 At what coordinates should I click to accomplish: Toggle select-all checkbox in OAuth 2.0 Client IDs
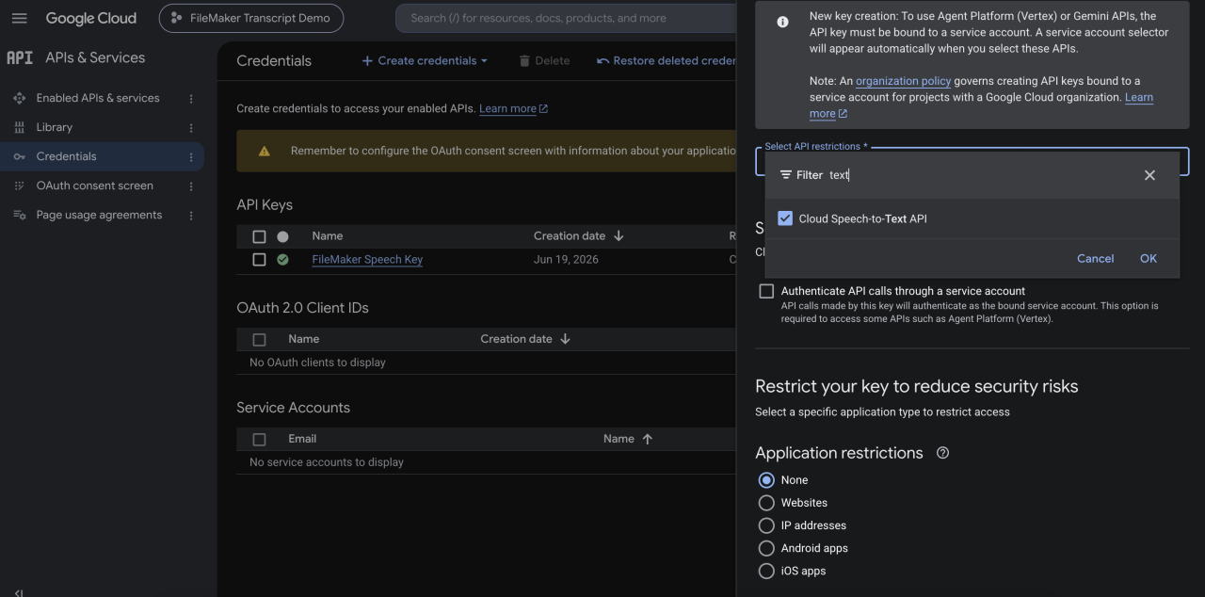click(260, 339)
